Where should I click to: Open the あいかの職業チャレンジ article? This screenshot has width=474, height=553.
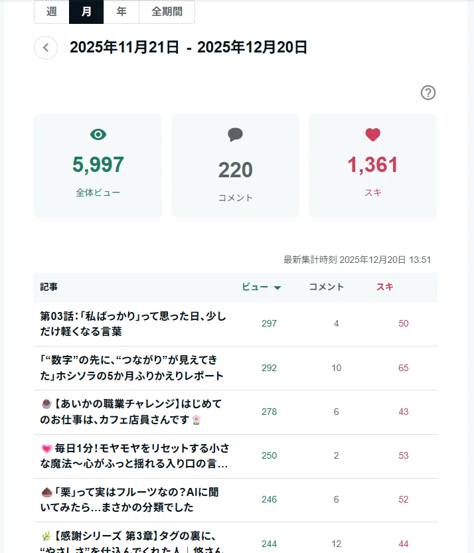pos(131,412)
